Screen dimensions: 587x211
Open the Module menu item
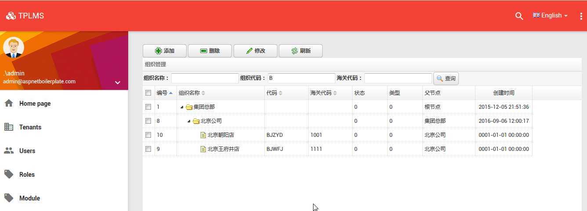64,198
